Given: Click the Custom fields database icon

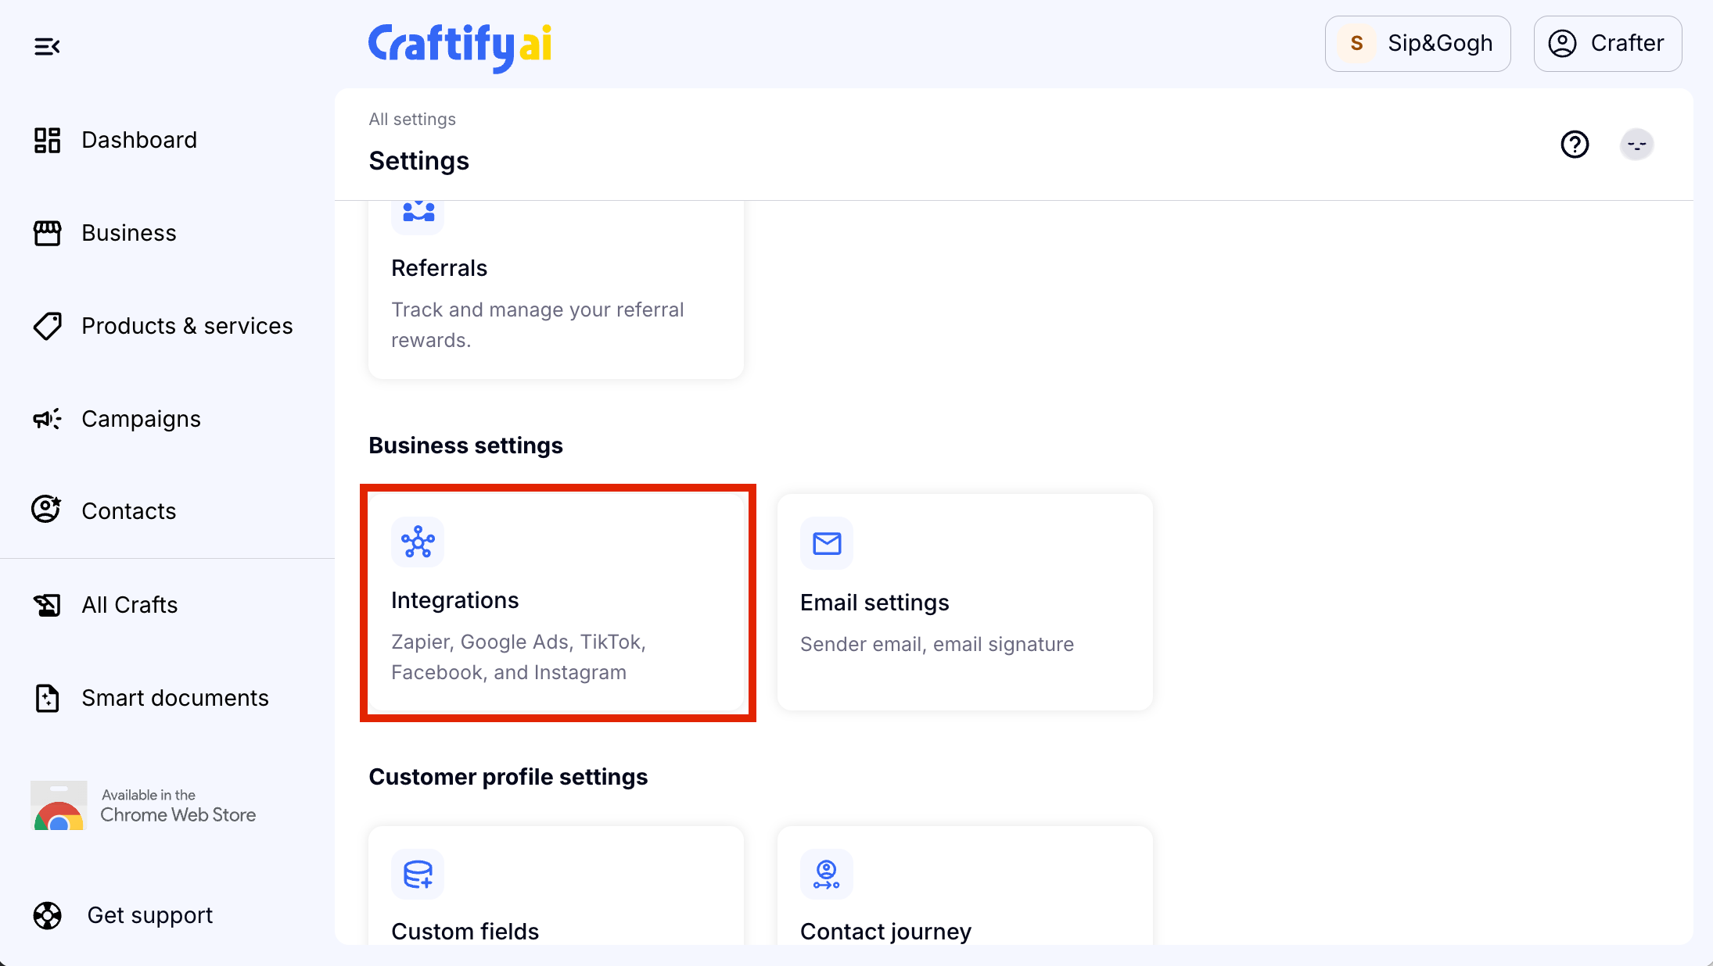Looking at the screenshot, I should click(x=418, y=874).
